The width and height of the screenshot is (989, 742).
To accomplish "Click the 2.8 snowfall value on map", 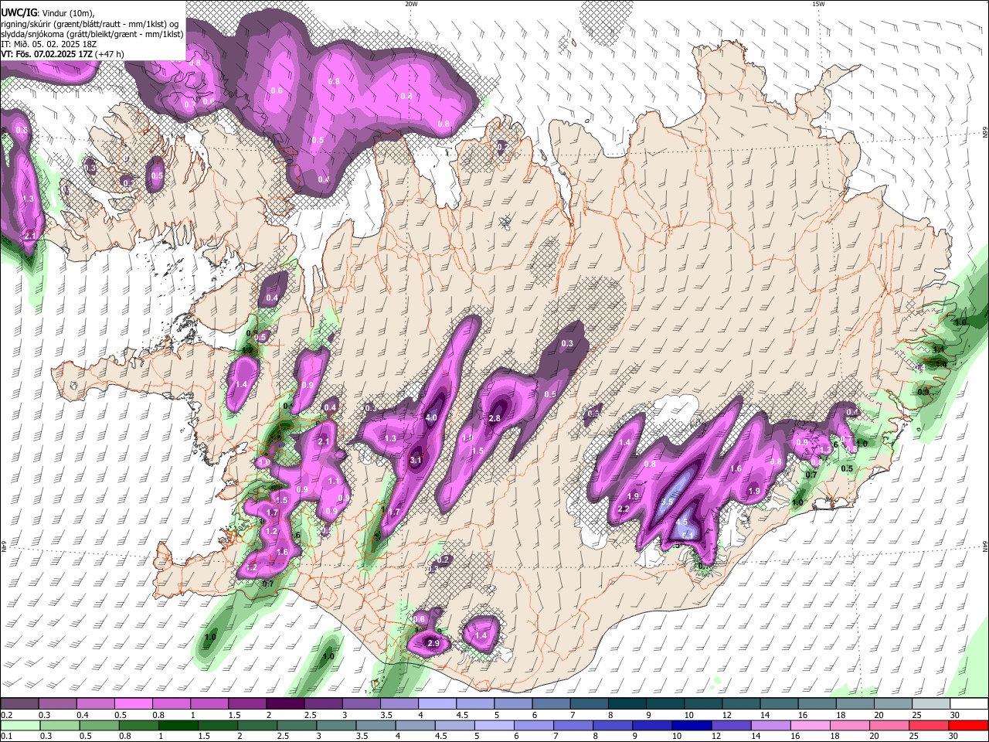I will (x=495, y=418).
